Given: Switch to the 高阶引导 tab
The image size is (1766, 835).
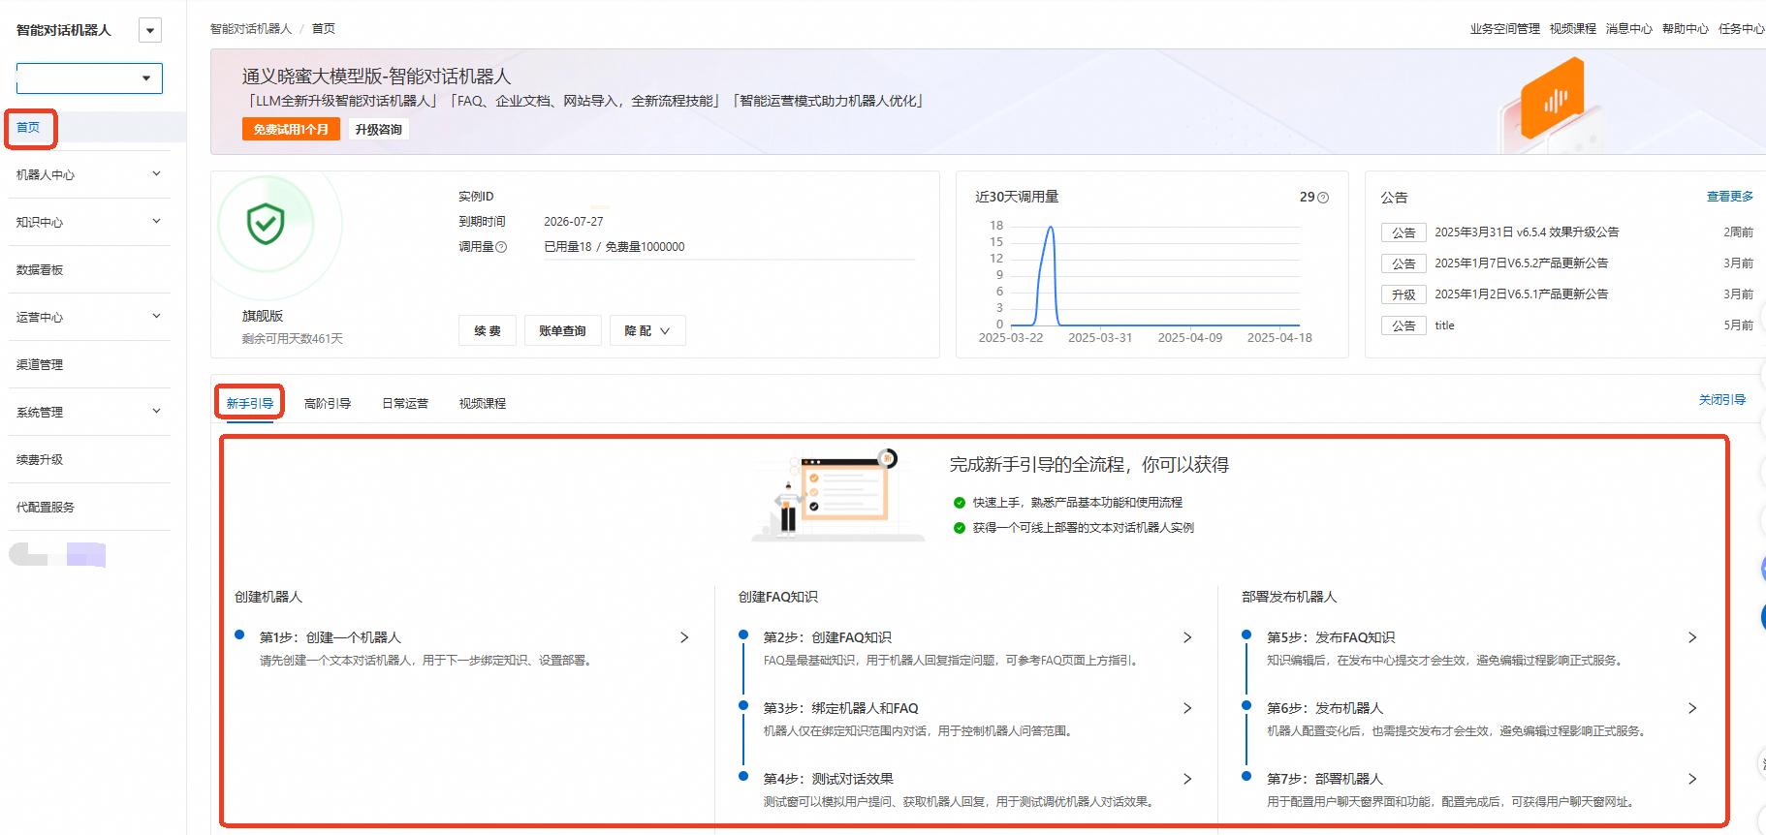Looking at the screenshot, I should 328,403.
